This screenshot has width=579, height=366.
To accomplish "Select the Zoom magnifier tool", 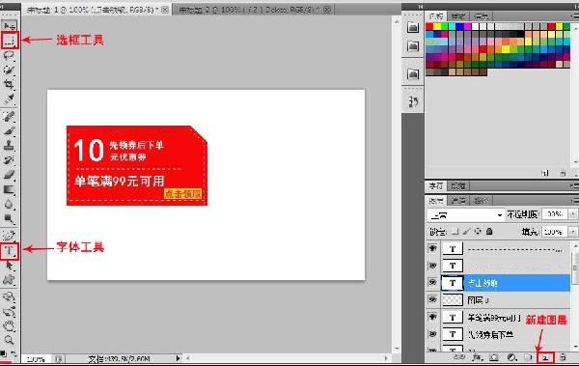I will pyautogui.click(x=9, y=340).
